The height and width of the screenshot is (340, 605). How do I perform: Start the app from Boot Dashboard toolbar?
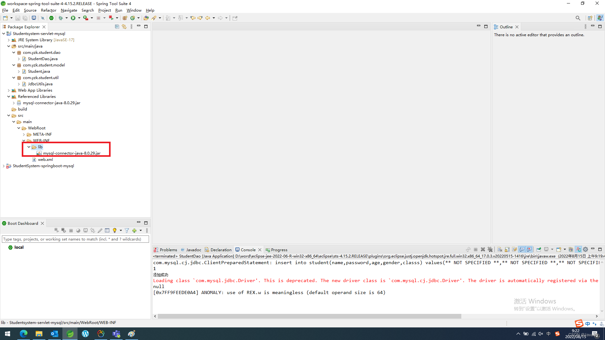coord(56,230)
